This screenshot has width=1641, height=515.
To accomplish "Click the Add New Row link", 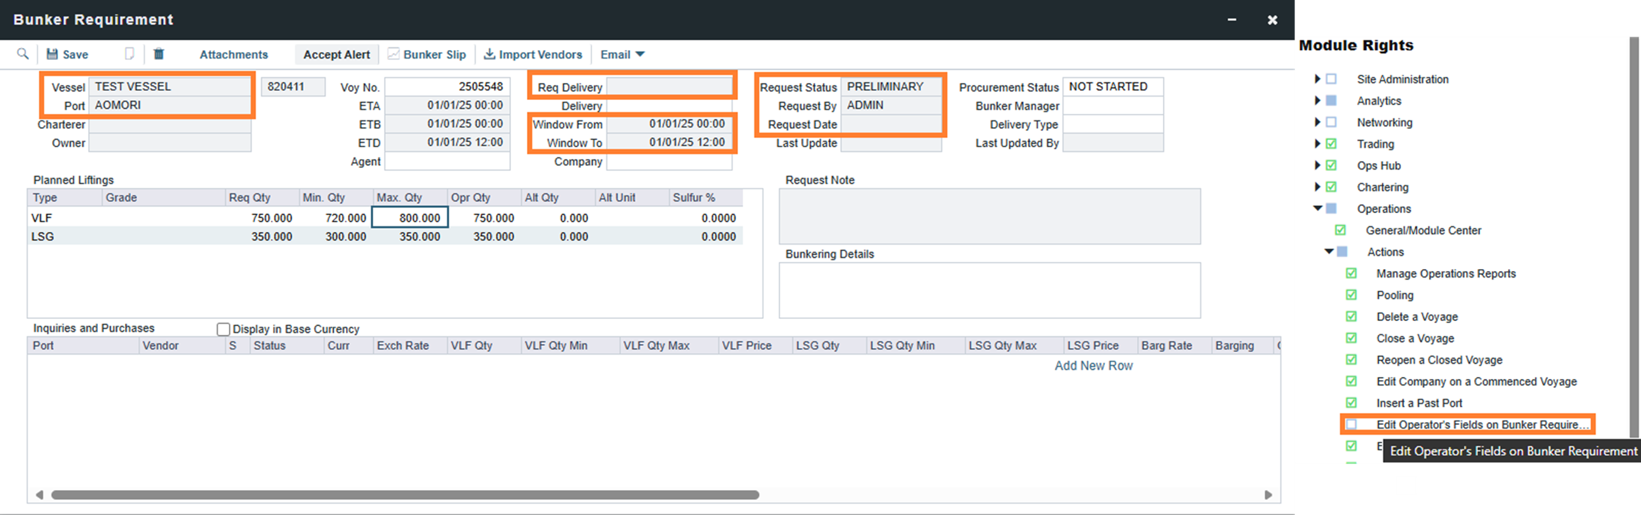I will pyautogui.click(x=1093, y=366).
